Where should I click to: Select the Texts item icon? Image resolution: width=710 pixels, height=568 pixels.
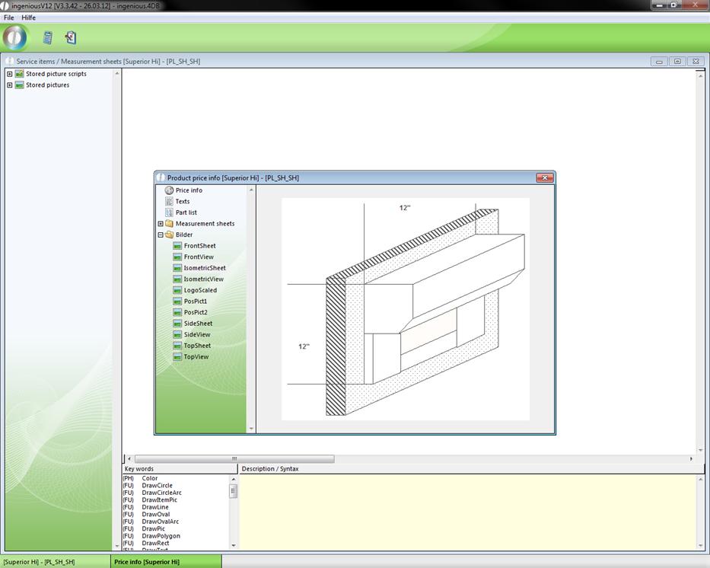tap(169, 202)
